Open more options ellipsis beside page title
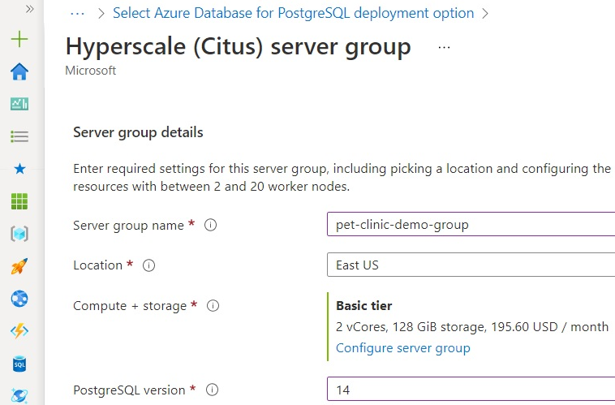This screenshot has height=405, width=615. click(x=444, y=48)
